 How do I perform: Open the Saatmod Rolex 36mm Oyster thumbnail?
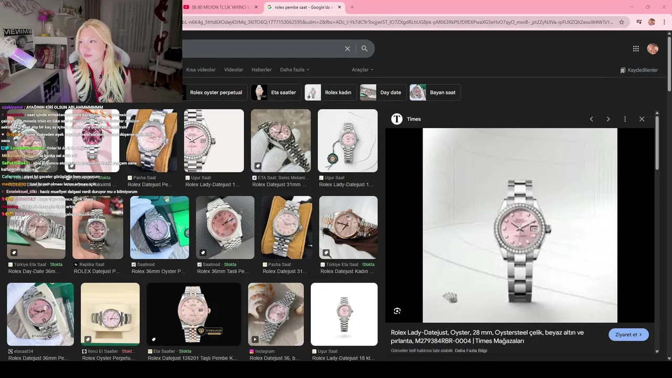(x=160, y=227)
